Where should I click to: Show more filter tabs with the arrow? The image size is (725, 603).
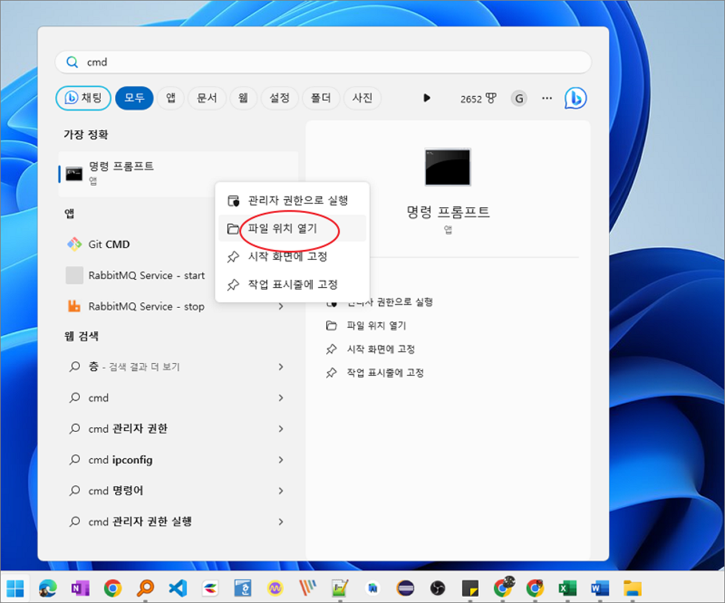pyautogui.click(x=427, y=98)
